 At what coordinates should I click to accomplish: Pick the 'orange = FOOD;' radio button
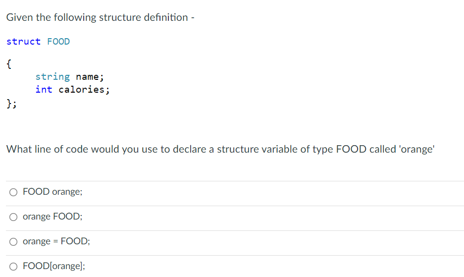(13, 242)
